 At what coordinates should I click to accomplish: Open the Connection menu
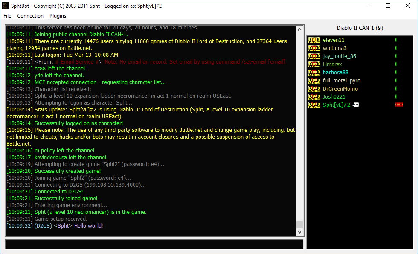tap(30, 16)
